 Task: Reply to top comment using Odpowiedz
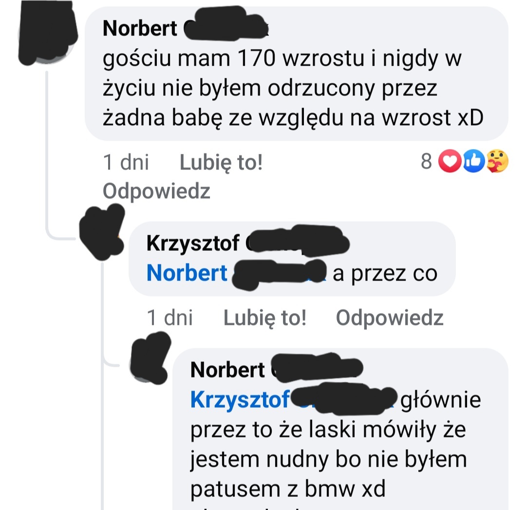156,191
